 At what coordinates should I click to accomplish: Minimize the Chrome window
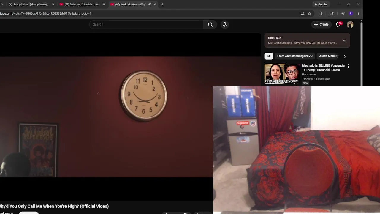coord(338,4)
